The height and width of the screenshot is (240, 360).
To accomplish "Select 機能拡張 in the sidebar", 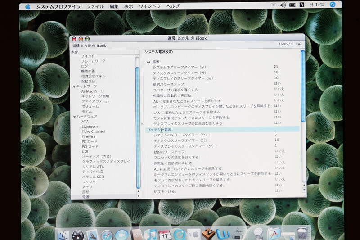I will click(x=88, y=71).
